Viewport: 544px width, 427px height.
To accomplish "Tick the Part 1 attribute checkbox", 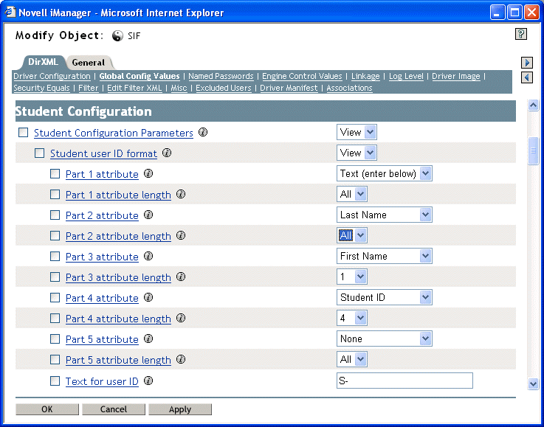I will pos(55,173).
